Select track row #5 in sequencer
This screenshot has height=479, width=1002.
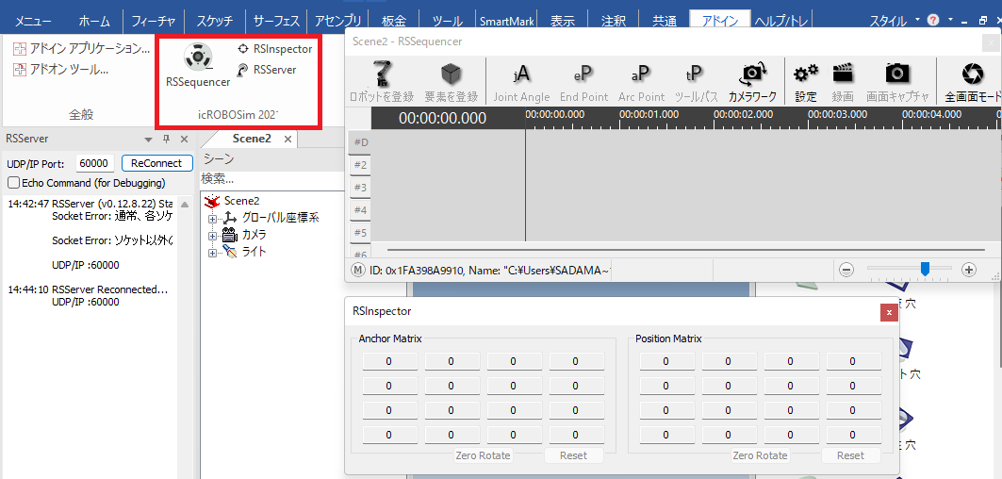click(x=360, y=232)
